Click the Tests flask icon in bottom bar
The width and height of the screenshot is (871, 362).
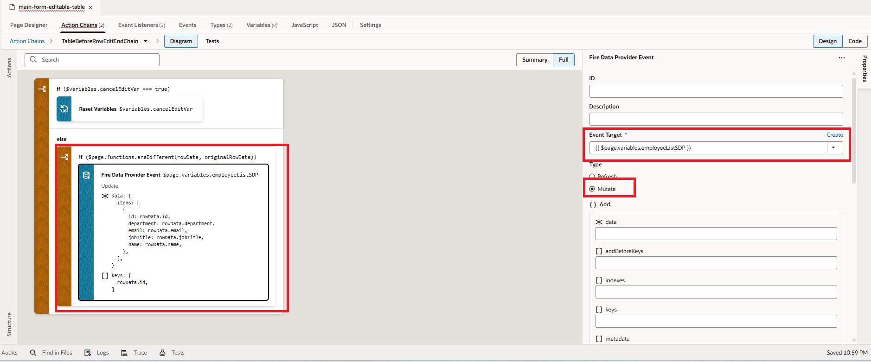[162, 353]
